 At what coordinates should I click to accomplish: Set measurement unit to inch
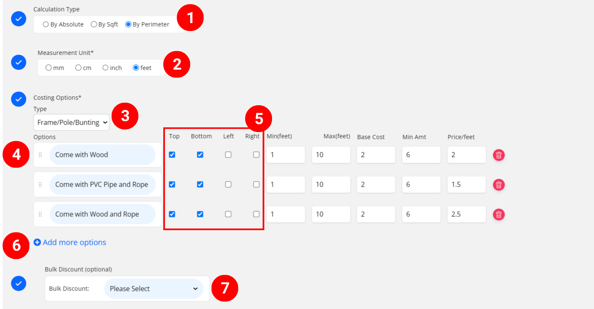point(105,68)
